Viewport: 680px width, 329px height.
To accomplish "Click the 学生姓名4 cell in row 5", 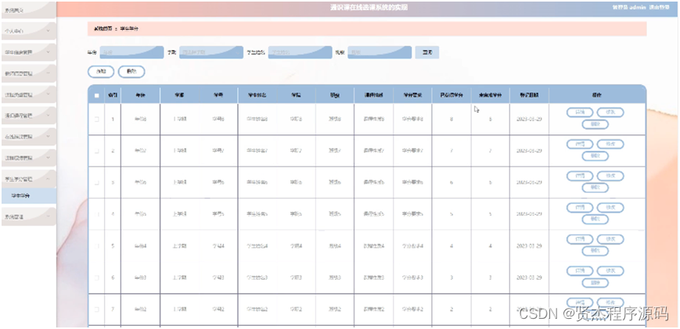I will [x=257, y=246].
